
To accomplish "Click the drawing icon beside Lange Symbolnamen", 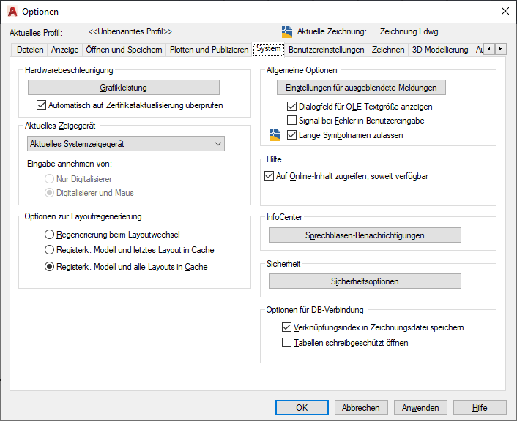I will pos(275,134).
